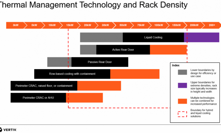Screen dimensions: 221x133
Task: Click Perimeter CRAC, raised floor, or containment
Action: coord(44,86)
